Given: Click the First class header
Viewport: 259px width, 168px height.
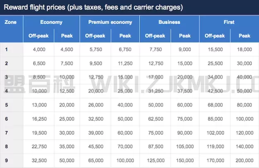Looking at the screenshot, I should 229,22.
